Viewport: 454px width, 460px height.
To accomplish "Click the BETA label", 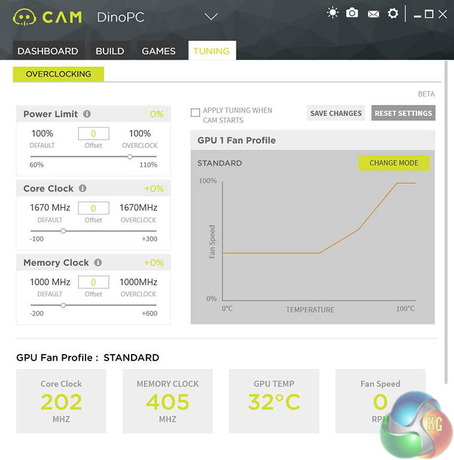I will point(426,94).
